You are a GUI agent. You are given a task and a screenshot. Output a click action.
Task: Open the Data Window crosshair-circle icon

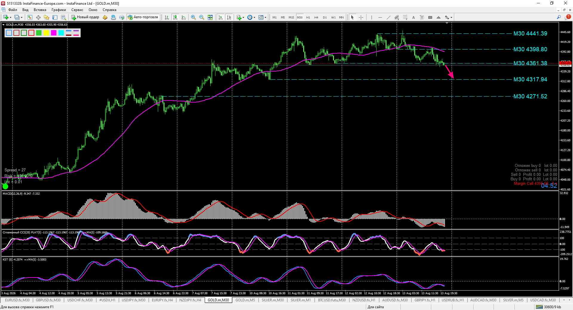38,17
